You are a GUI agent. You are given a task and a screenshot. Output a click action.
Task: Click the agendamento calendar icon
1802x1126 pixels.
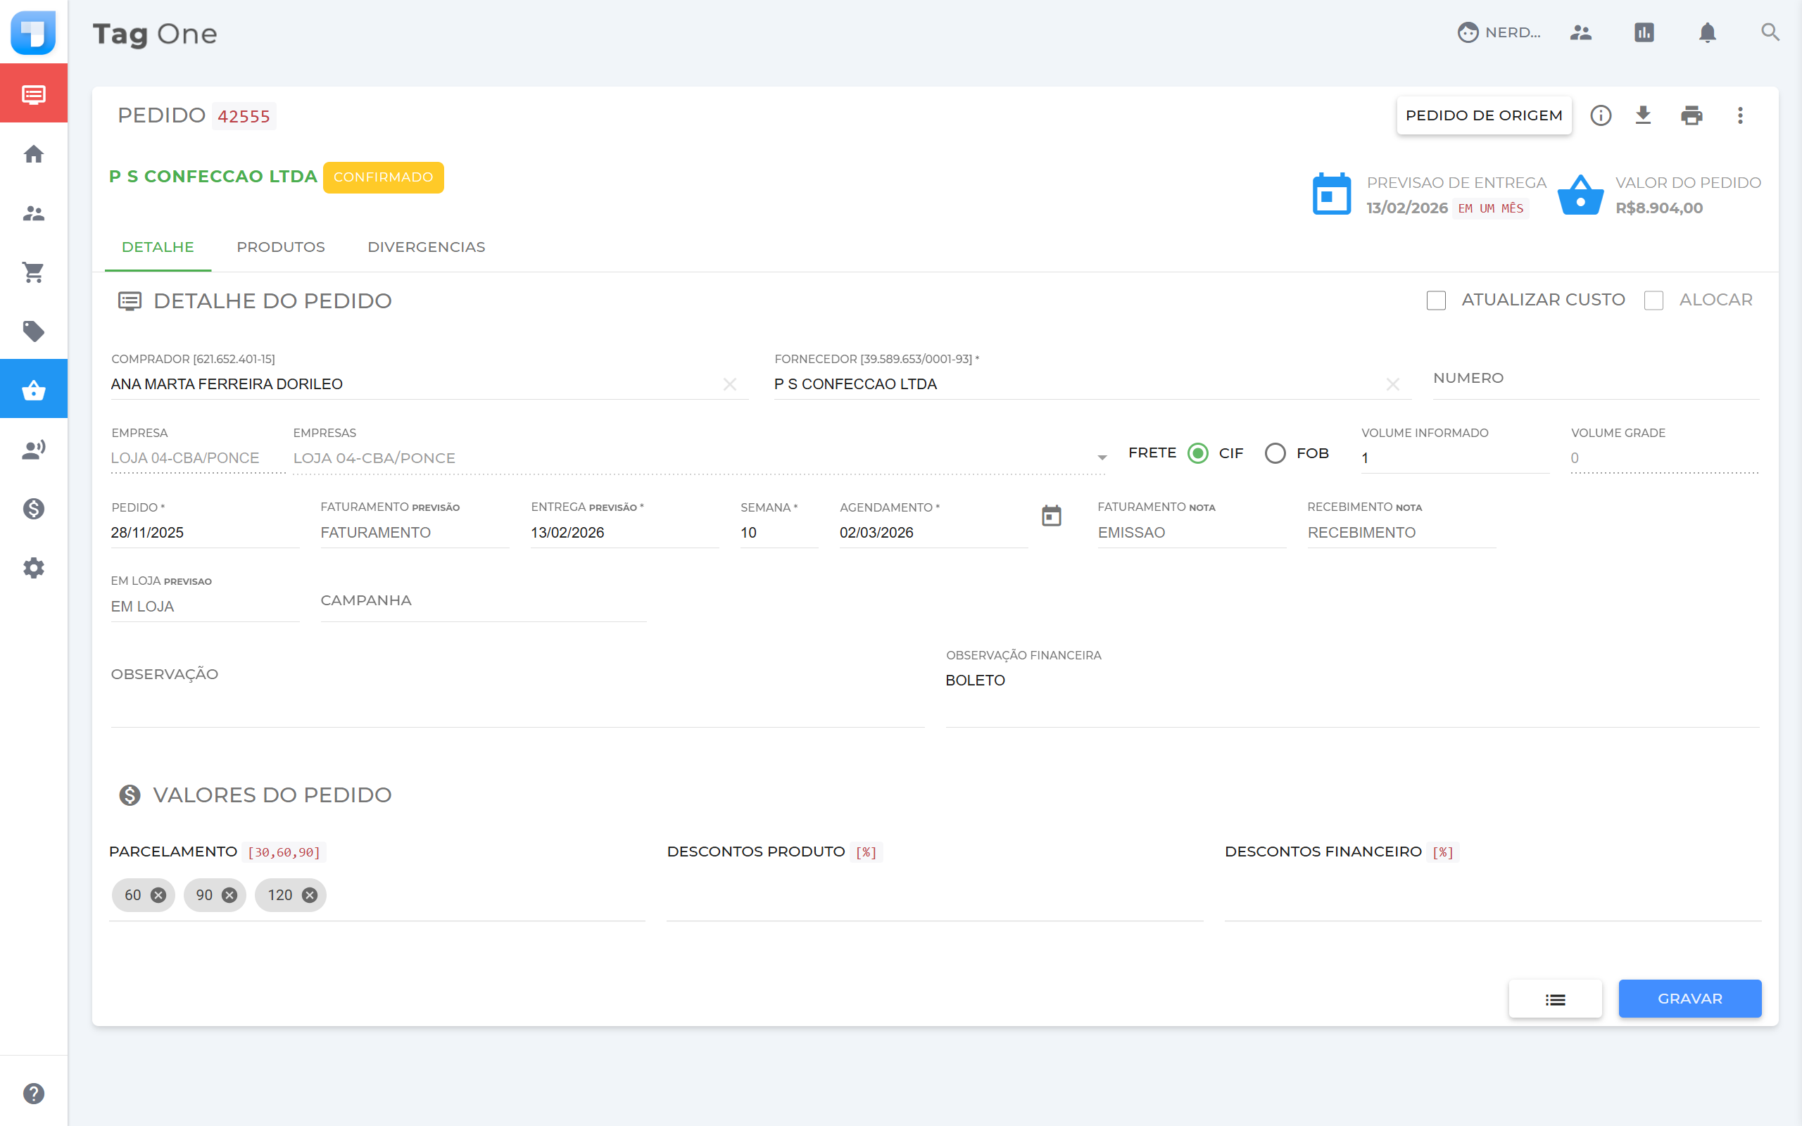(x=1051, y=515)
